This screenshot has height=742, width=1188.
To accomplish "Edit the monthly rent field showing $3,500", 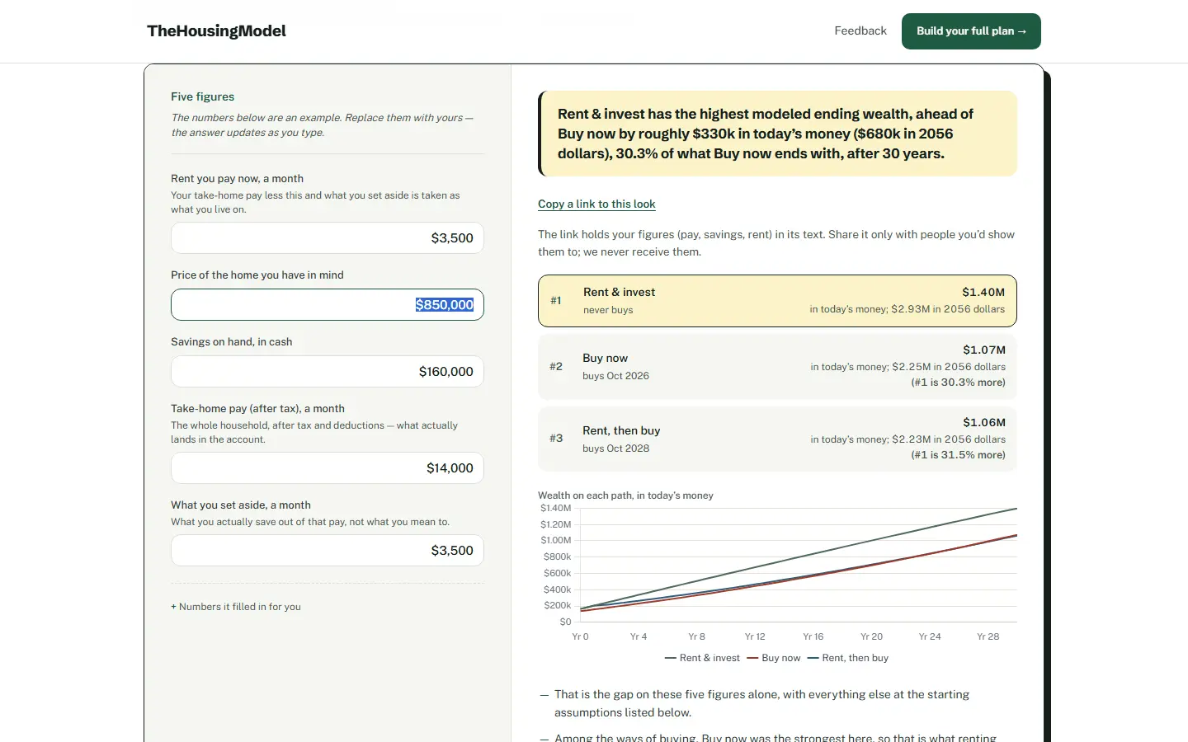I will click(328, 238).
